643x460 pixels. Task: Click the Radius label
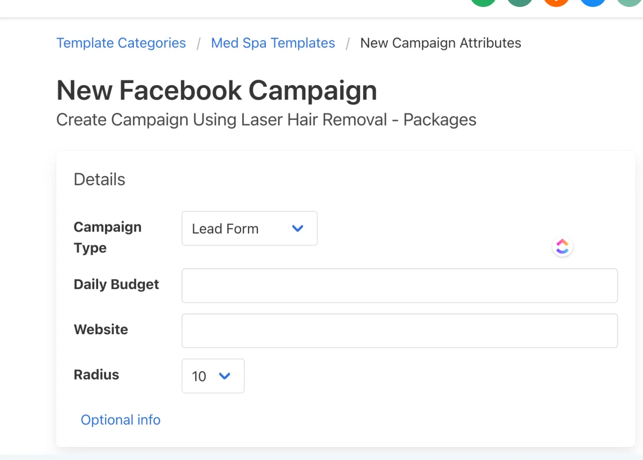(96, 374)
